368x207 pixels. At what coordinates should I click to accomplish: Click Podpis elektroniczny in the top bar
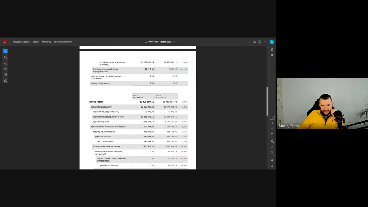pyautogui.click(x=63, y=42)
